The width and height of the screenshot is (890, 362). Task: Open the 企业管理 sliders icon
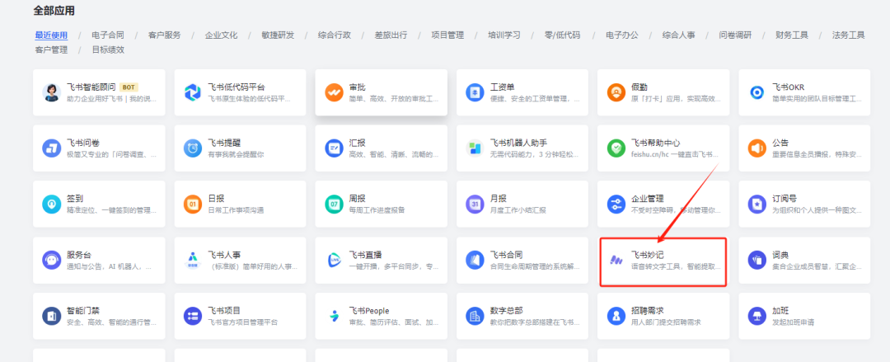616,204
